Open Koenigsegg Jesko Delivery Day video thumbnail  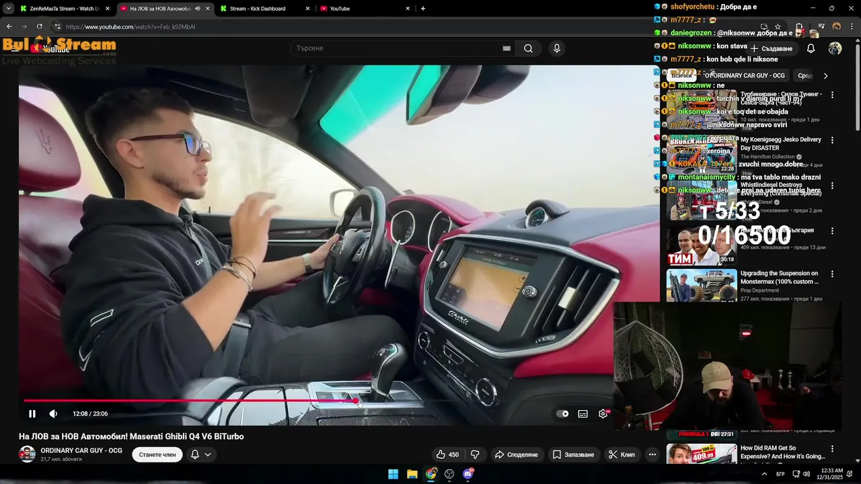(702, 154)
